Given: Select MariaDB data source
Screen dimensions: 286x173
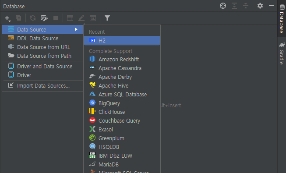Looking at the screenshot, I should click(x=122, y=164).
